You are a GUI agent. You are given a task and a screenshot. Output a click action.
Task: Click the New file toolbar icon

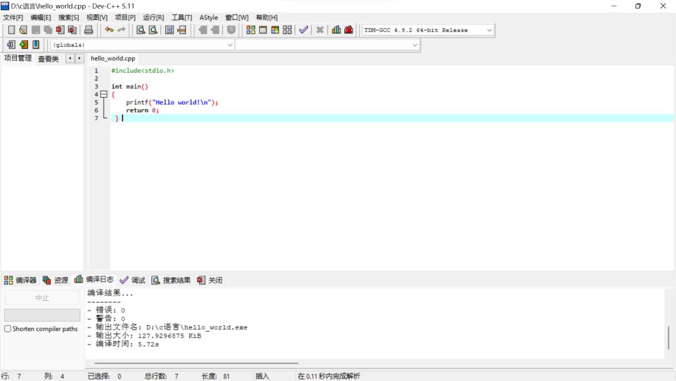(11, 30)
